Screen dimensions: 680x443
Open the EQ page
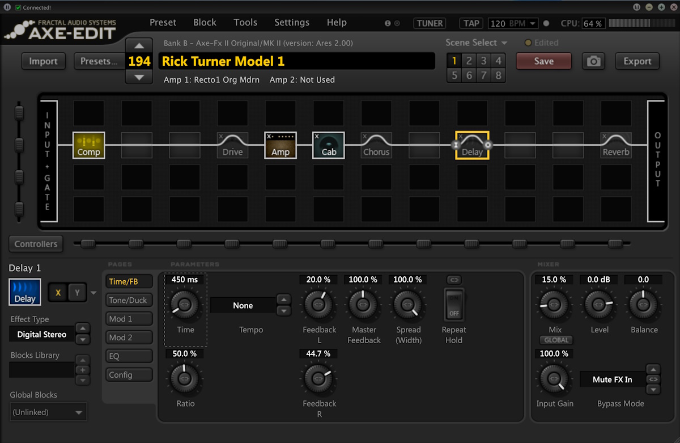tap(129, 356)
